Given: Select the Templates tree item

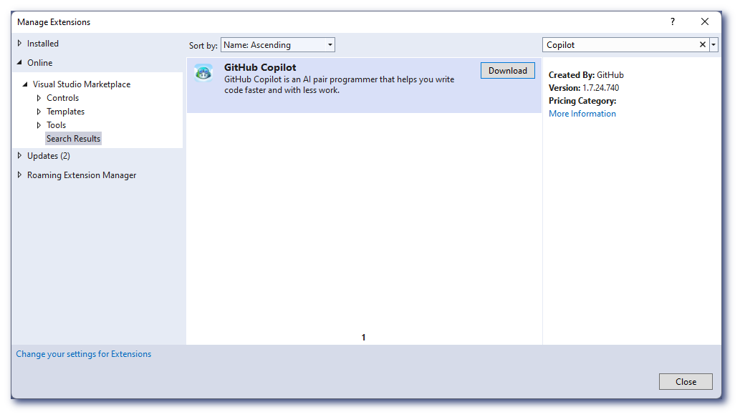Looking at the screenshot, I should pyautogui.click(x=66, y=112).
